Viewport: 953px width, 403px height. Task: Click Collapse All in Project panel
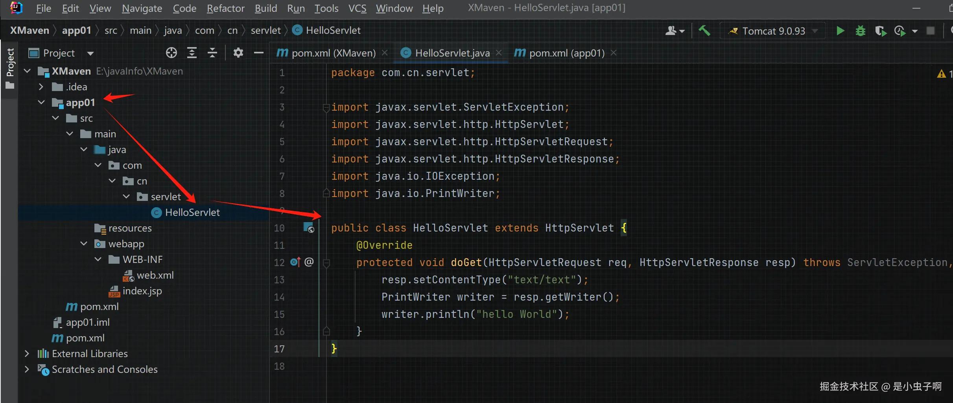(x=212, y=53)
